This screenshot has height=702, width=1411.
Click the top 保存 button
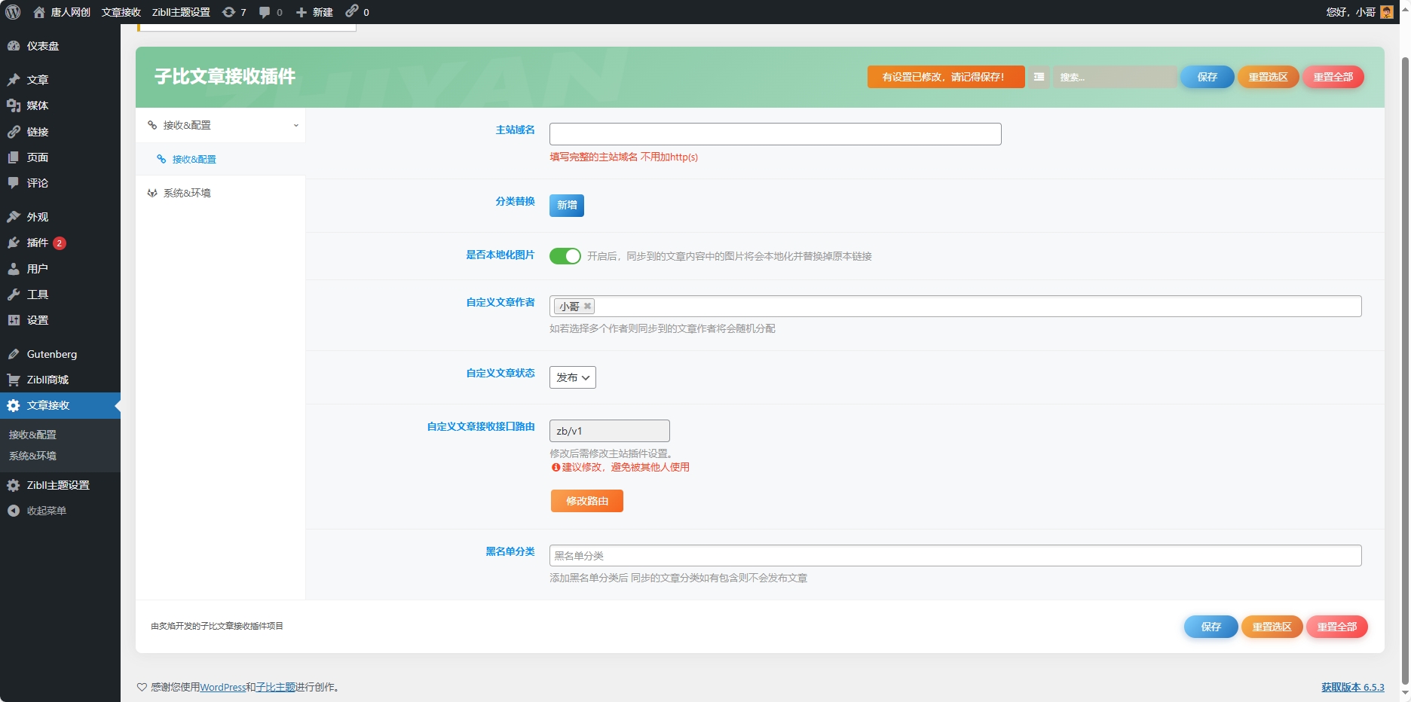click(1207, 77)
